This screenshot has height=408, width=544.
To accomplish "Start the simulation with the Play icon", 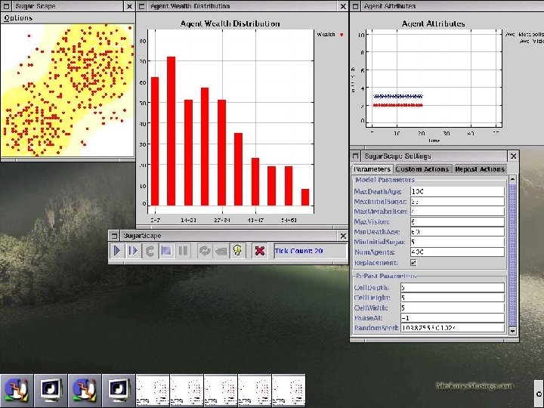I will click(x=117, y=251).
